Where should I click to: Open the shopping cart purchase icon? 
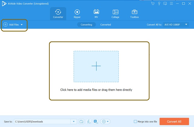[x=153, y=4]
